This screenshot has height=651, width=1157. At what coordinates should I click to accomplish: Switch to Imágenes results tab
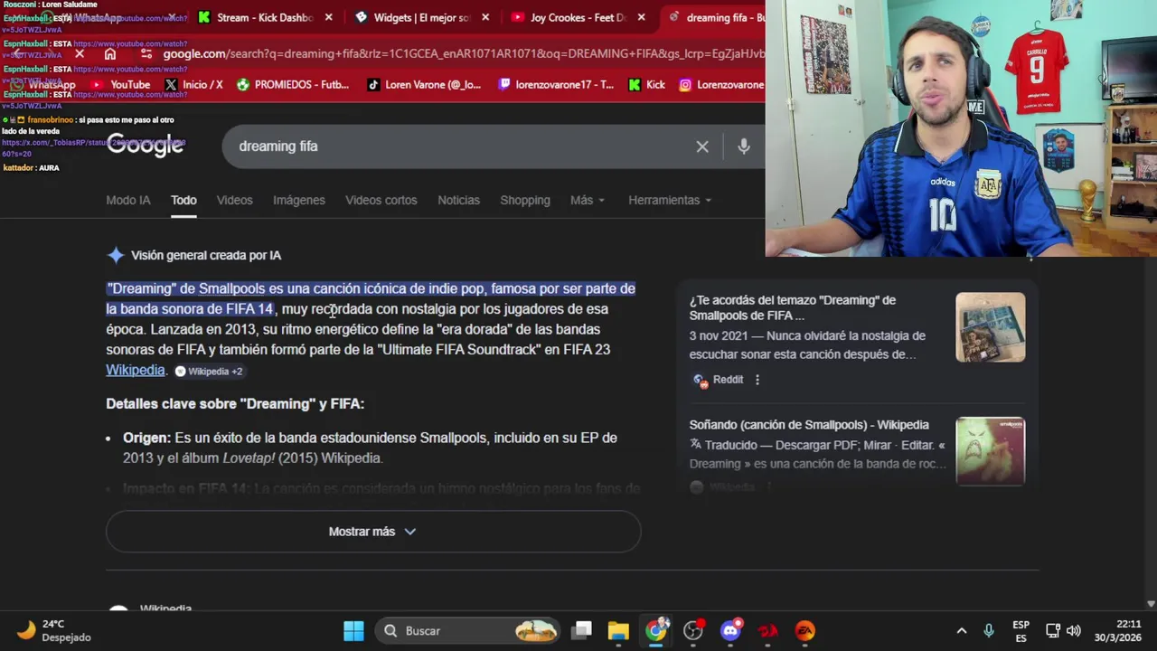[299, 200]
